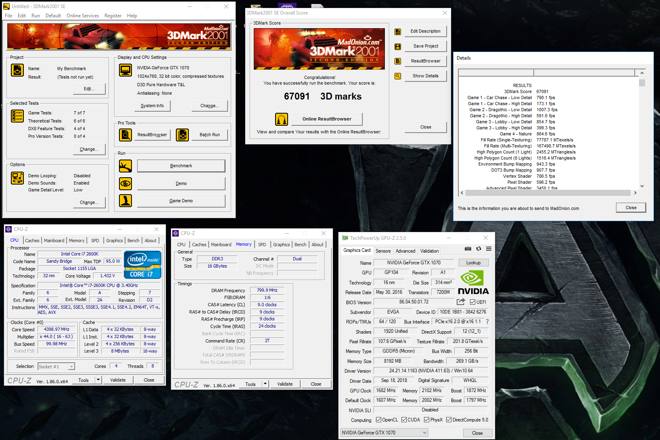Open the Tools dropdown arrow in CPU-Z Memory window
Image resolution: width=660 pixels, height=440 pixels.
[265, 384]
